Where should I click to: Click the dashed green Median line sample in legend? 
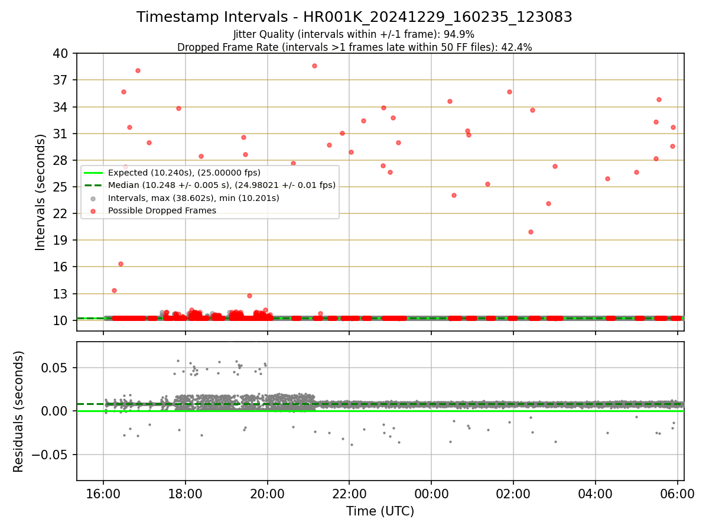click(x=93, y=186)
